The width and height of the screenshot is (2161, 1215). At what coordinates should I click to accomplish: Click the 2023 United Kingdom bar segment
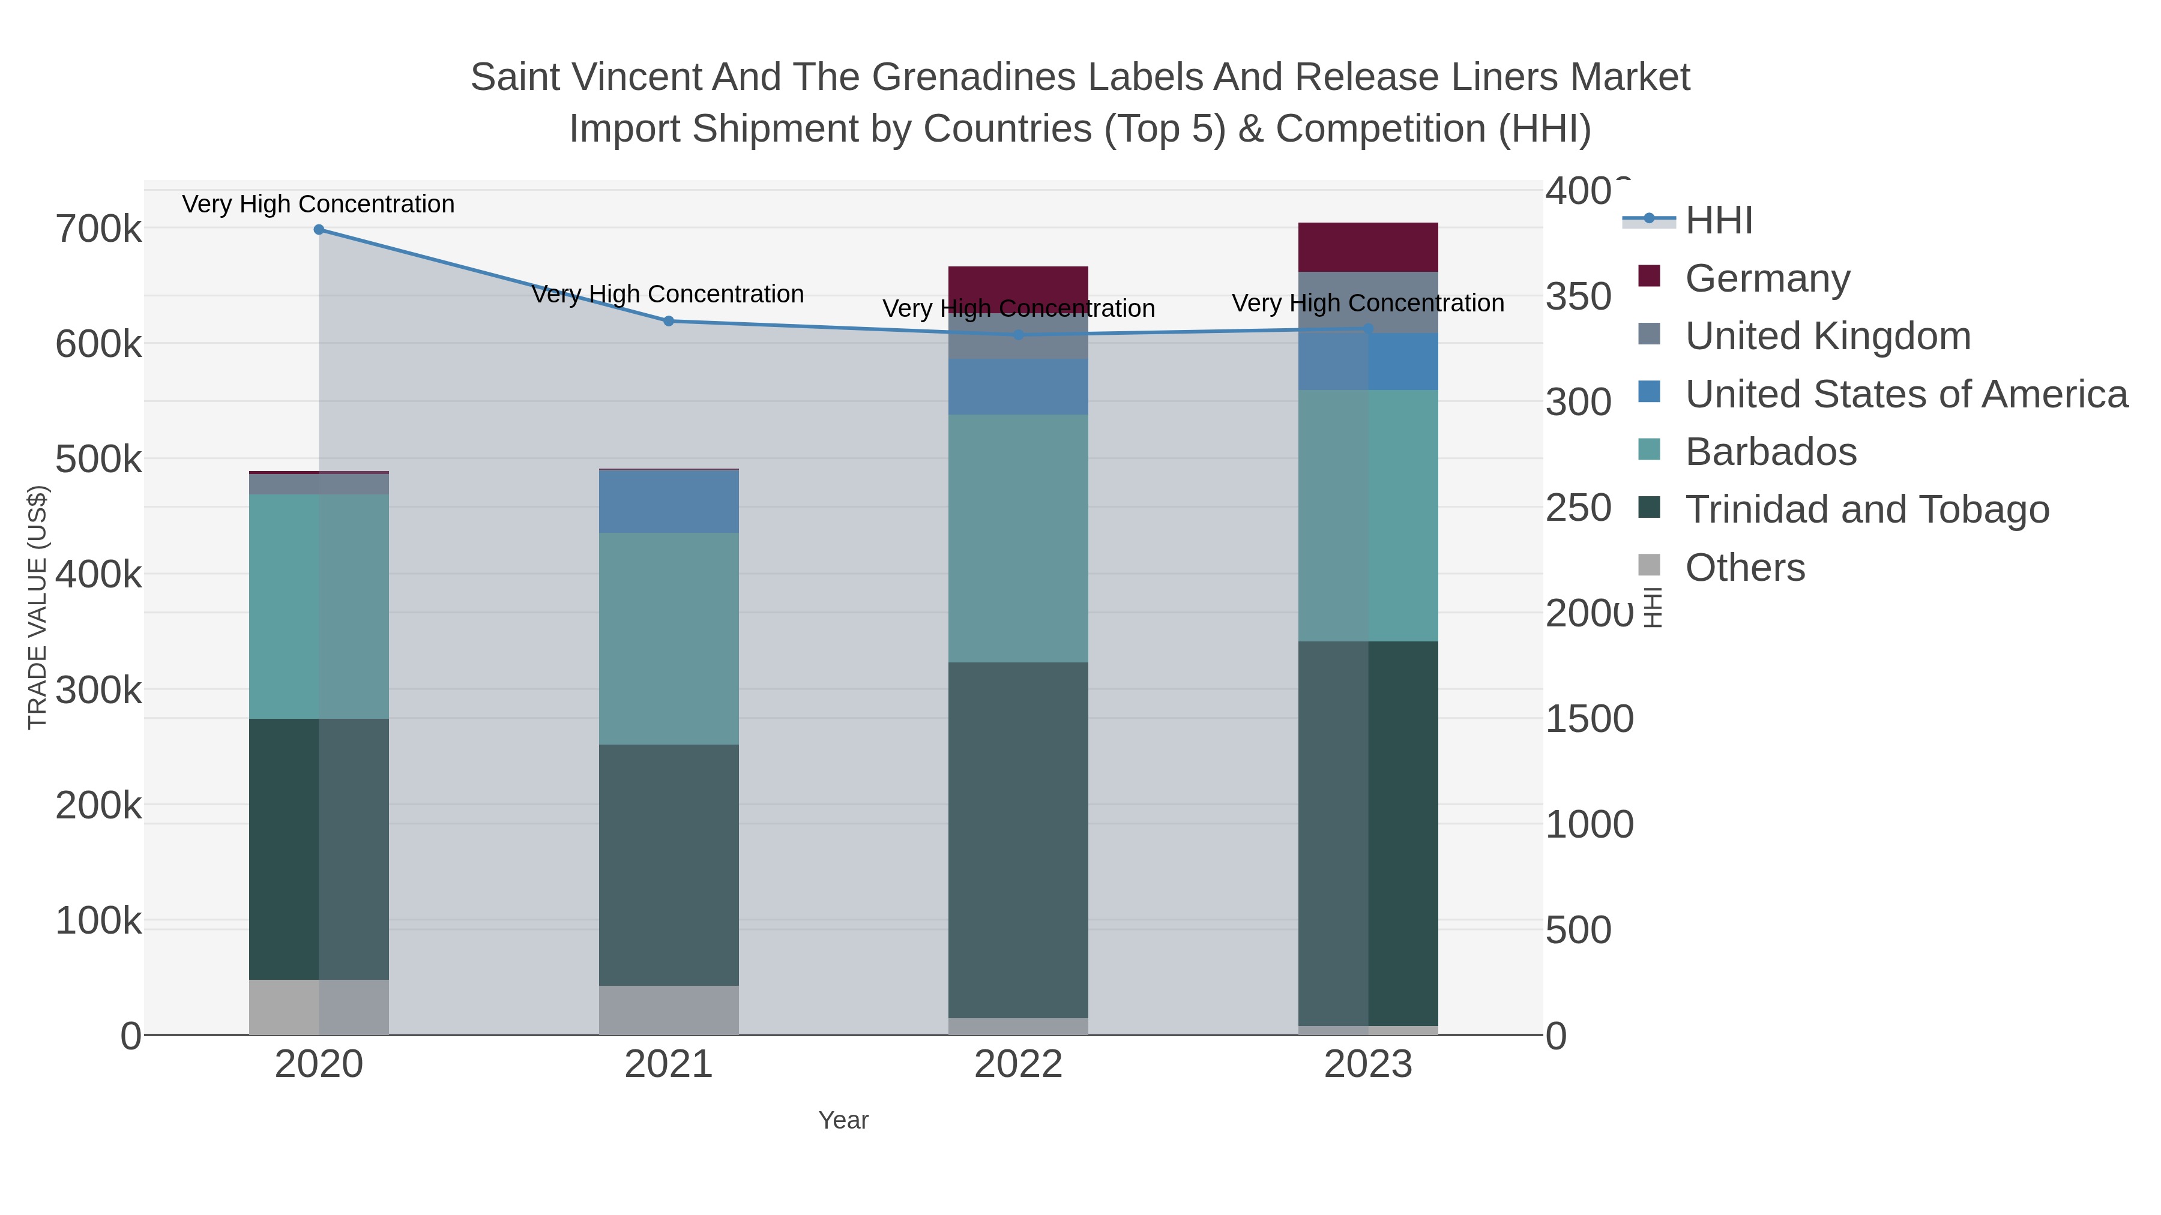pos(1368,303)
